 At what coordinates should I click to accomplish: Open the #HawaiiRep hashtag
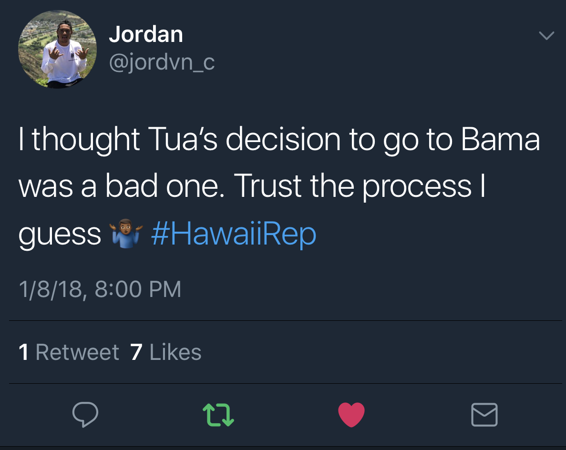click(x=234, y=234)
